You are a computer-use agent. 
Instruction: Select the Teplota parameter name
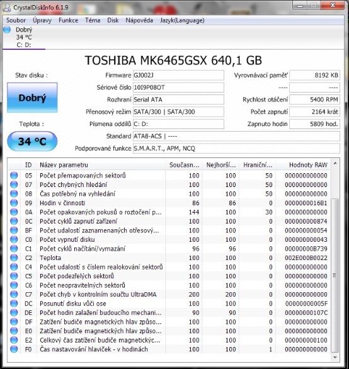point(50,258)
